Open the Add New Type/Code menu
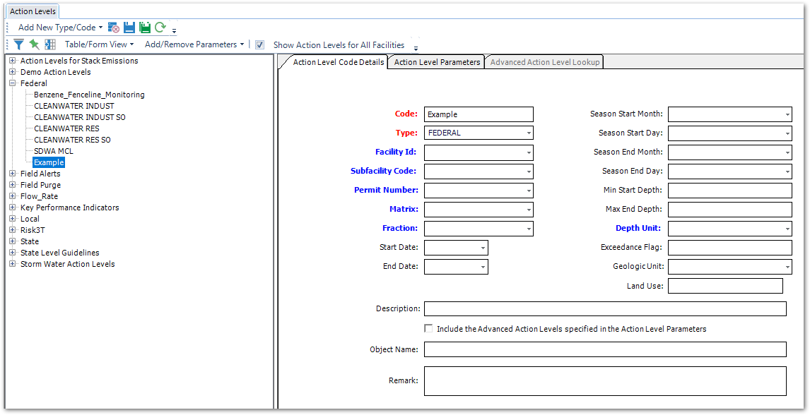Screen dimensions: 810x415 [60, 27]
